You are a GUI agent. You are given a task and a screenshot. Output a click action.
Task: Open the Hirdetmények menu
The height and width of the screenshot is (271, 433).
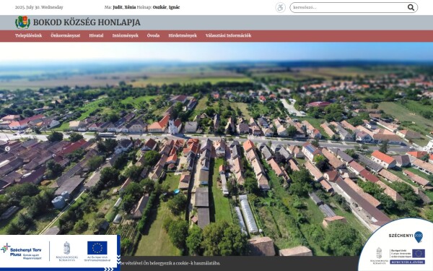click(183, 35)
